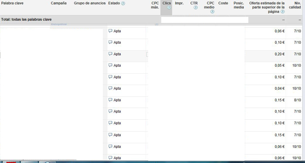
Task: Select Apta status in the 0,20 € row
Action: (x=117, y=54)
